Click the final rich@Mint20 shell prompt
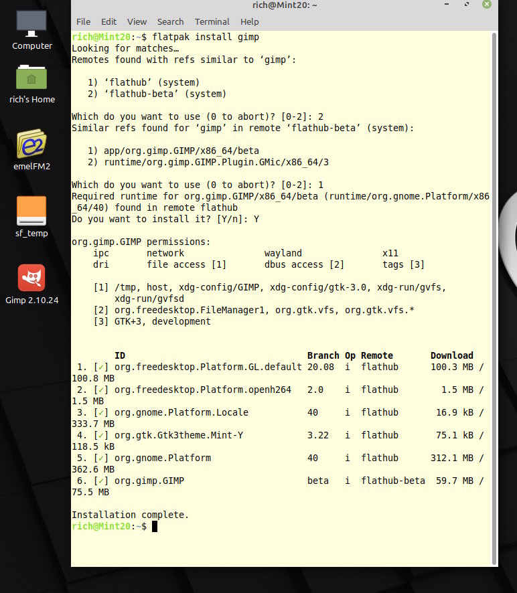 (x=109, y=527)
